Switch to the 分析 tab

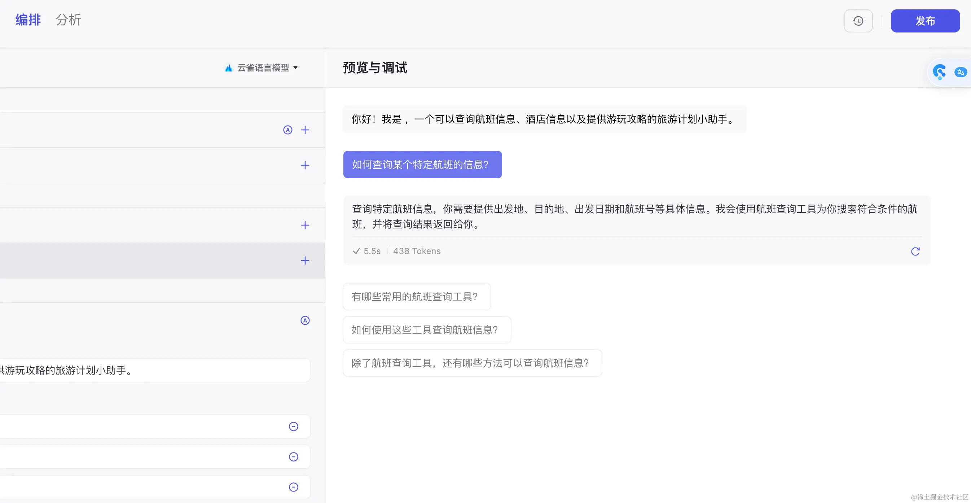[x=69, y=19]
